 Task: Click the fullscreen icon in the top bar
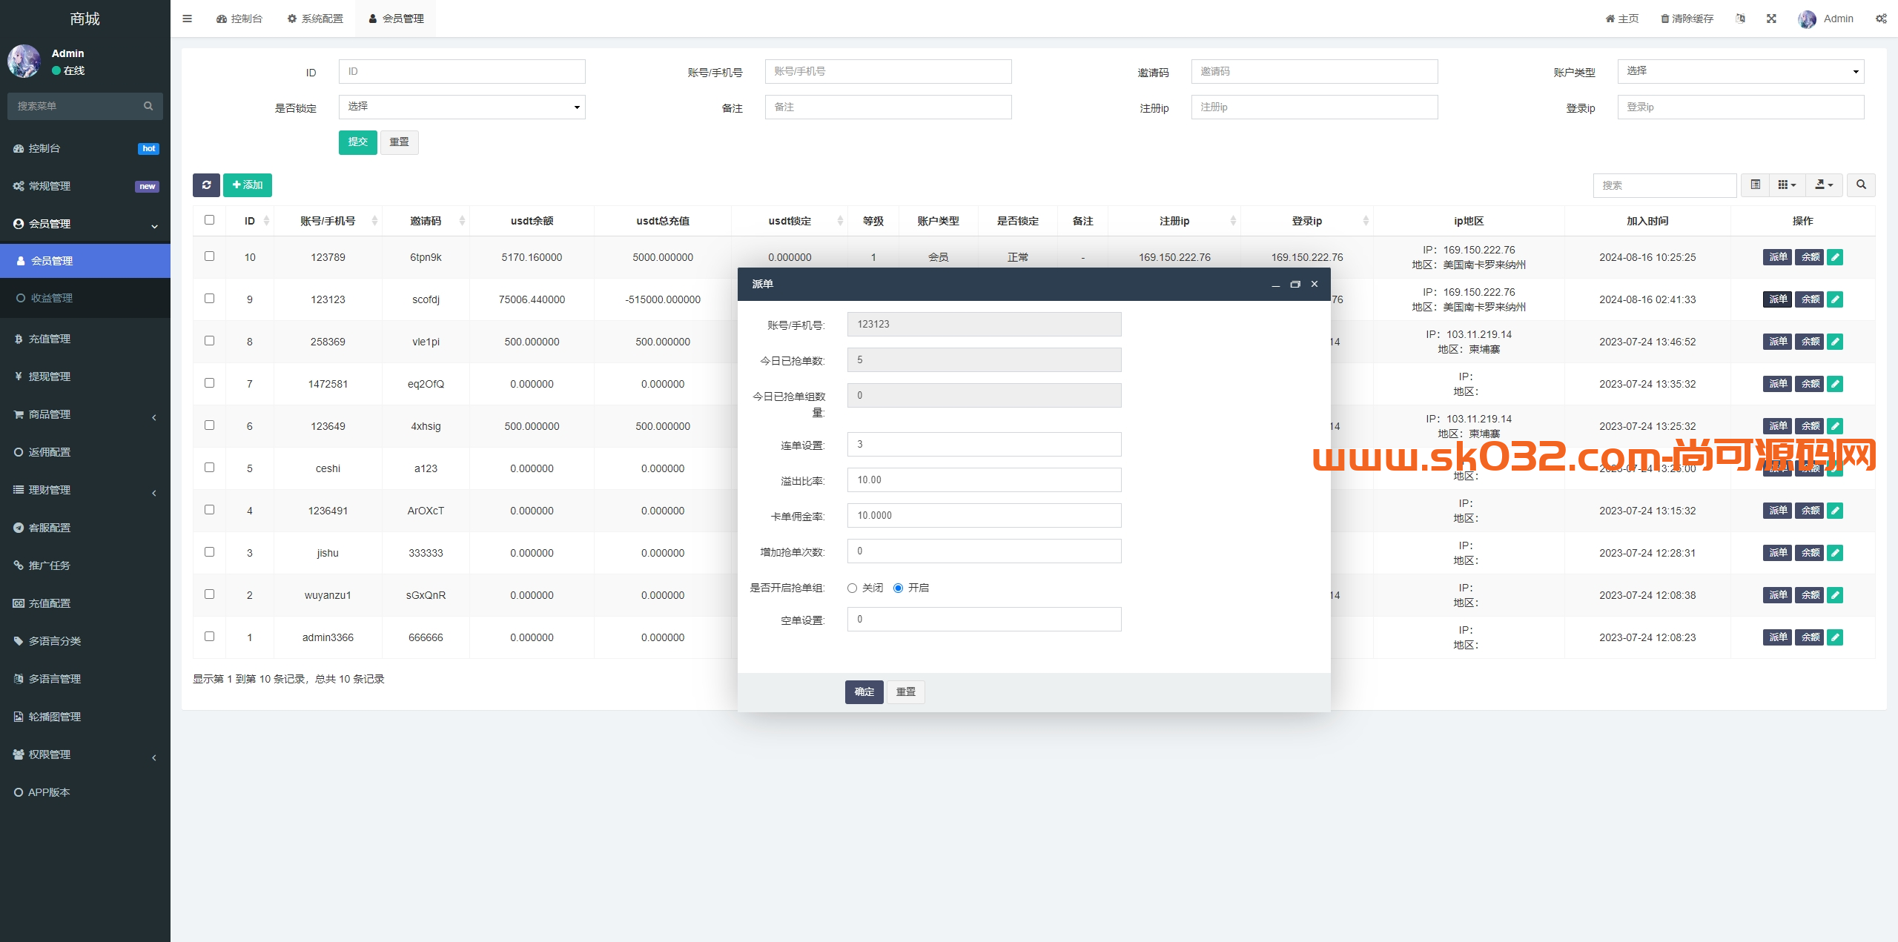[x=1771, y=19]
